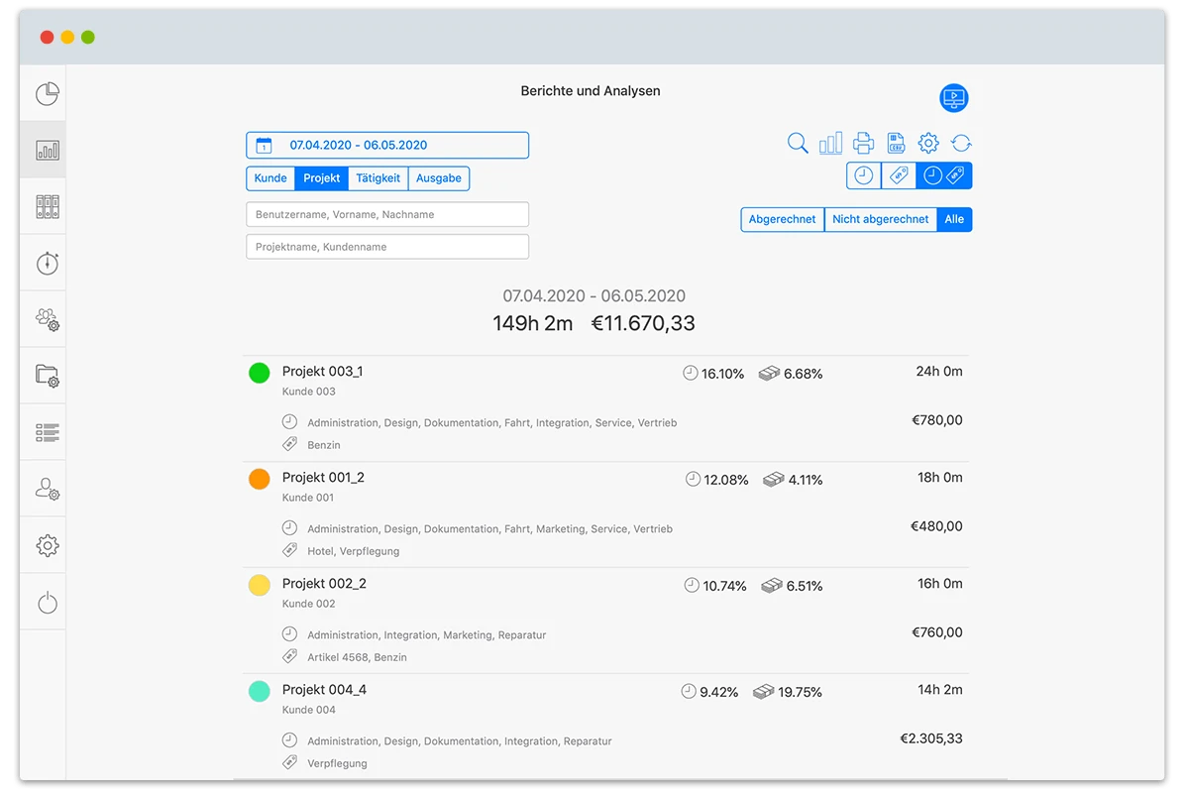Toggle combined time and expenses view

pyautogui.click(x=943, y=175)
